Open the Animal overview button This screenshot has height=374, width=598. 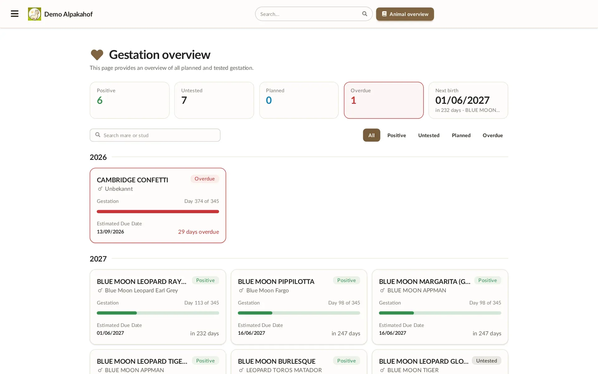(405, 14)
